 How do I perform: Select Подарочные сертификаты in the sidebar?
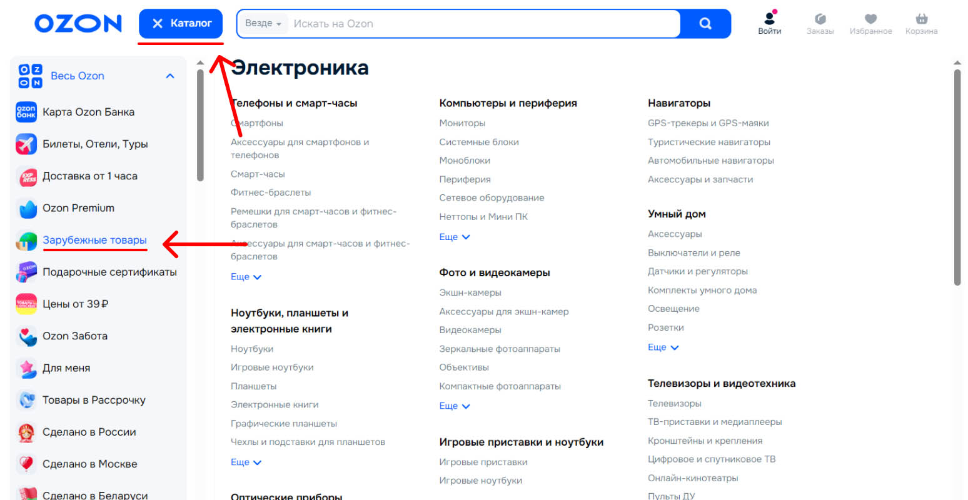point(109,272)
